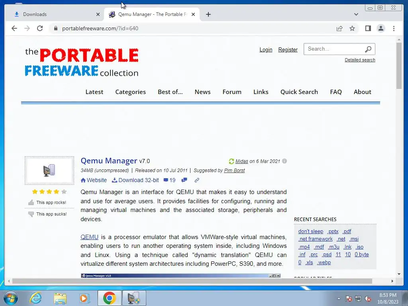Screen dimensions: 408x306
Task: Click the browser forward arrow
Action: (x=27, y=28)
